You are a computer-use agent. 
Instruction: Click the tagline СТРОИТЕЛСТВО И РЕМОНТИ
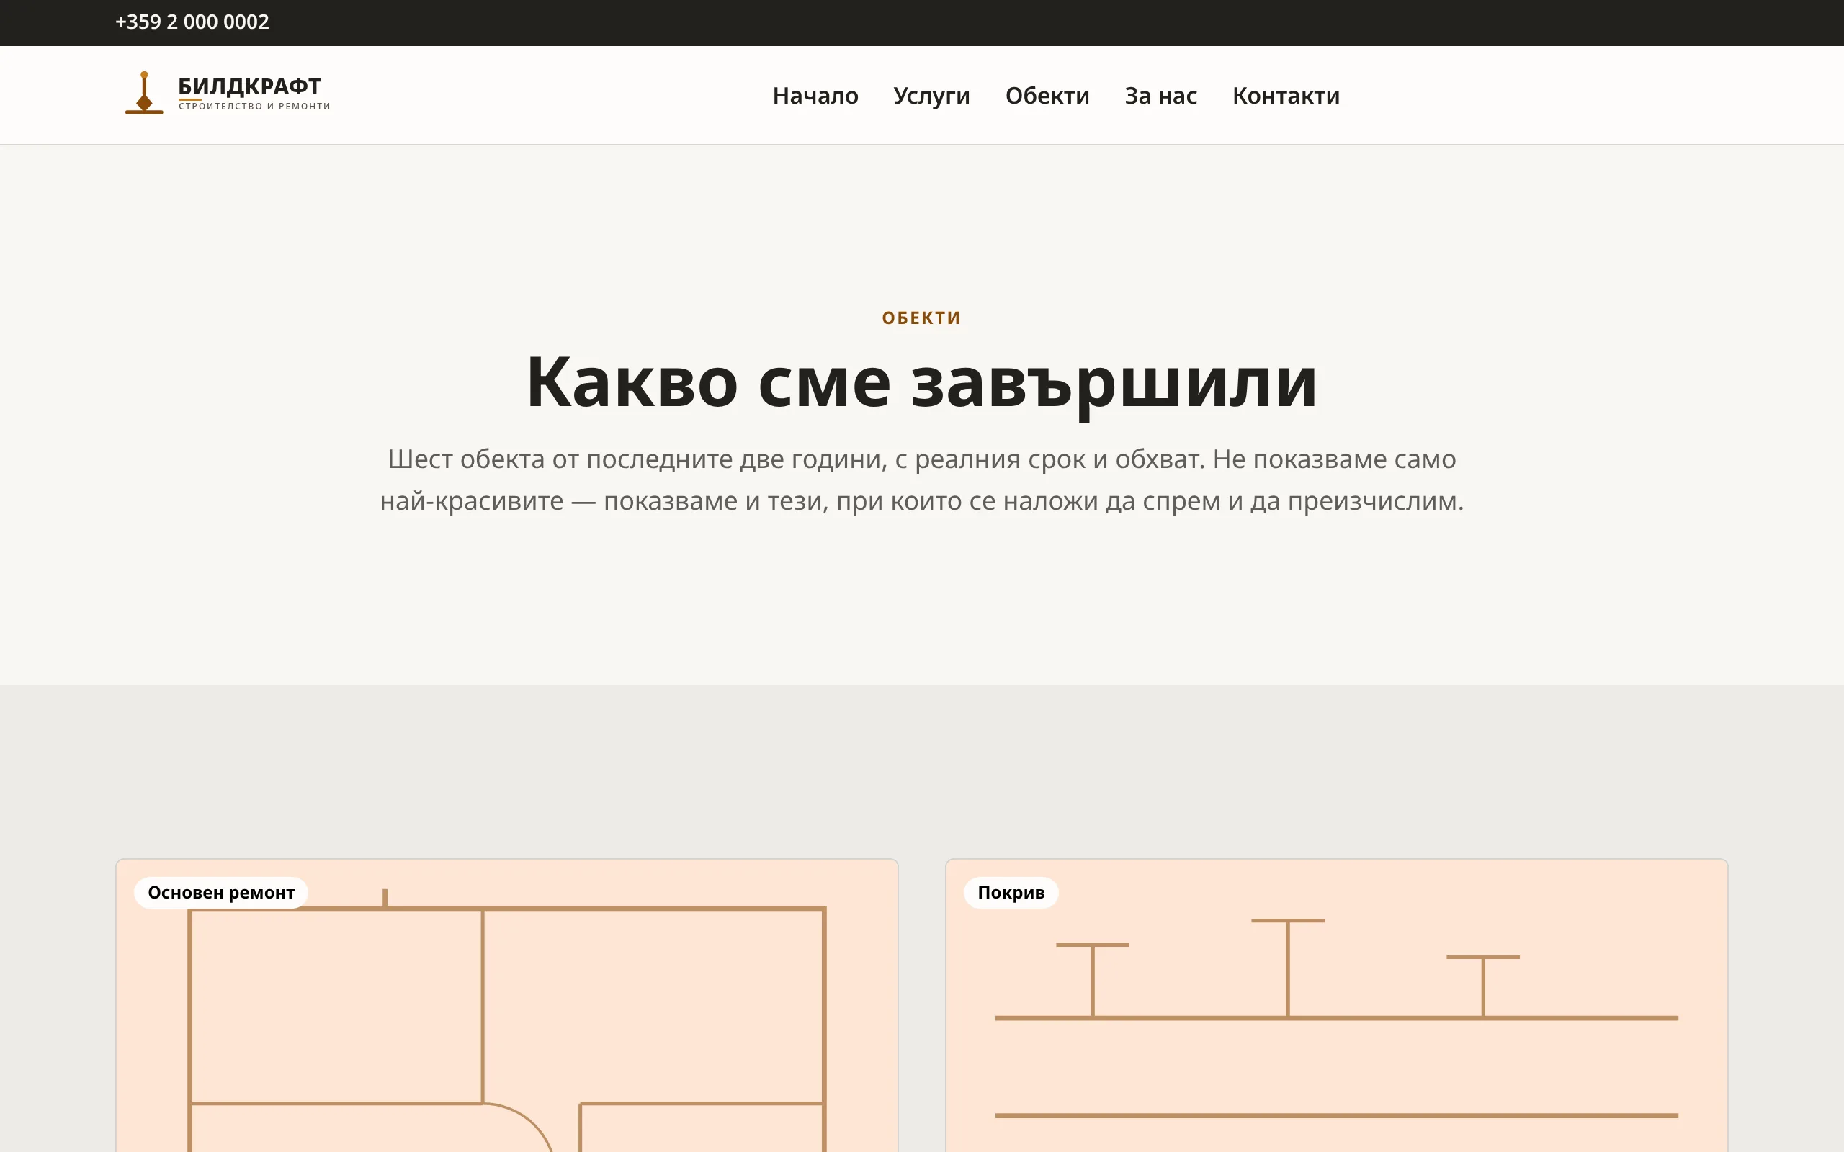point(254,107)
